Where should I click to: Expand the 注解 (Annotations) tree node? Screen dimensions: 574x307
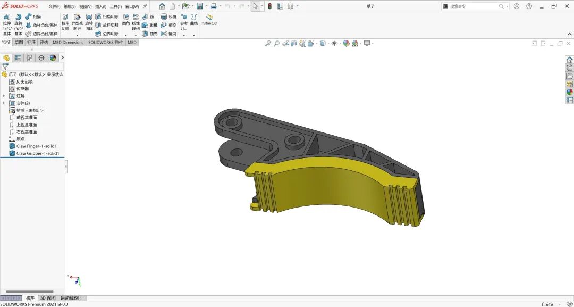click(x=4, y=96)
